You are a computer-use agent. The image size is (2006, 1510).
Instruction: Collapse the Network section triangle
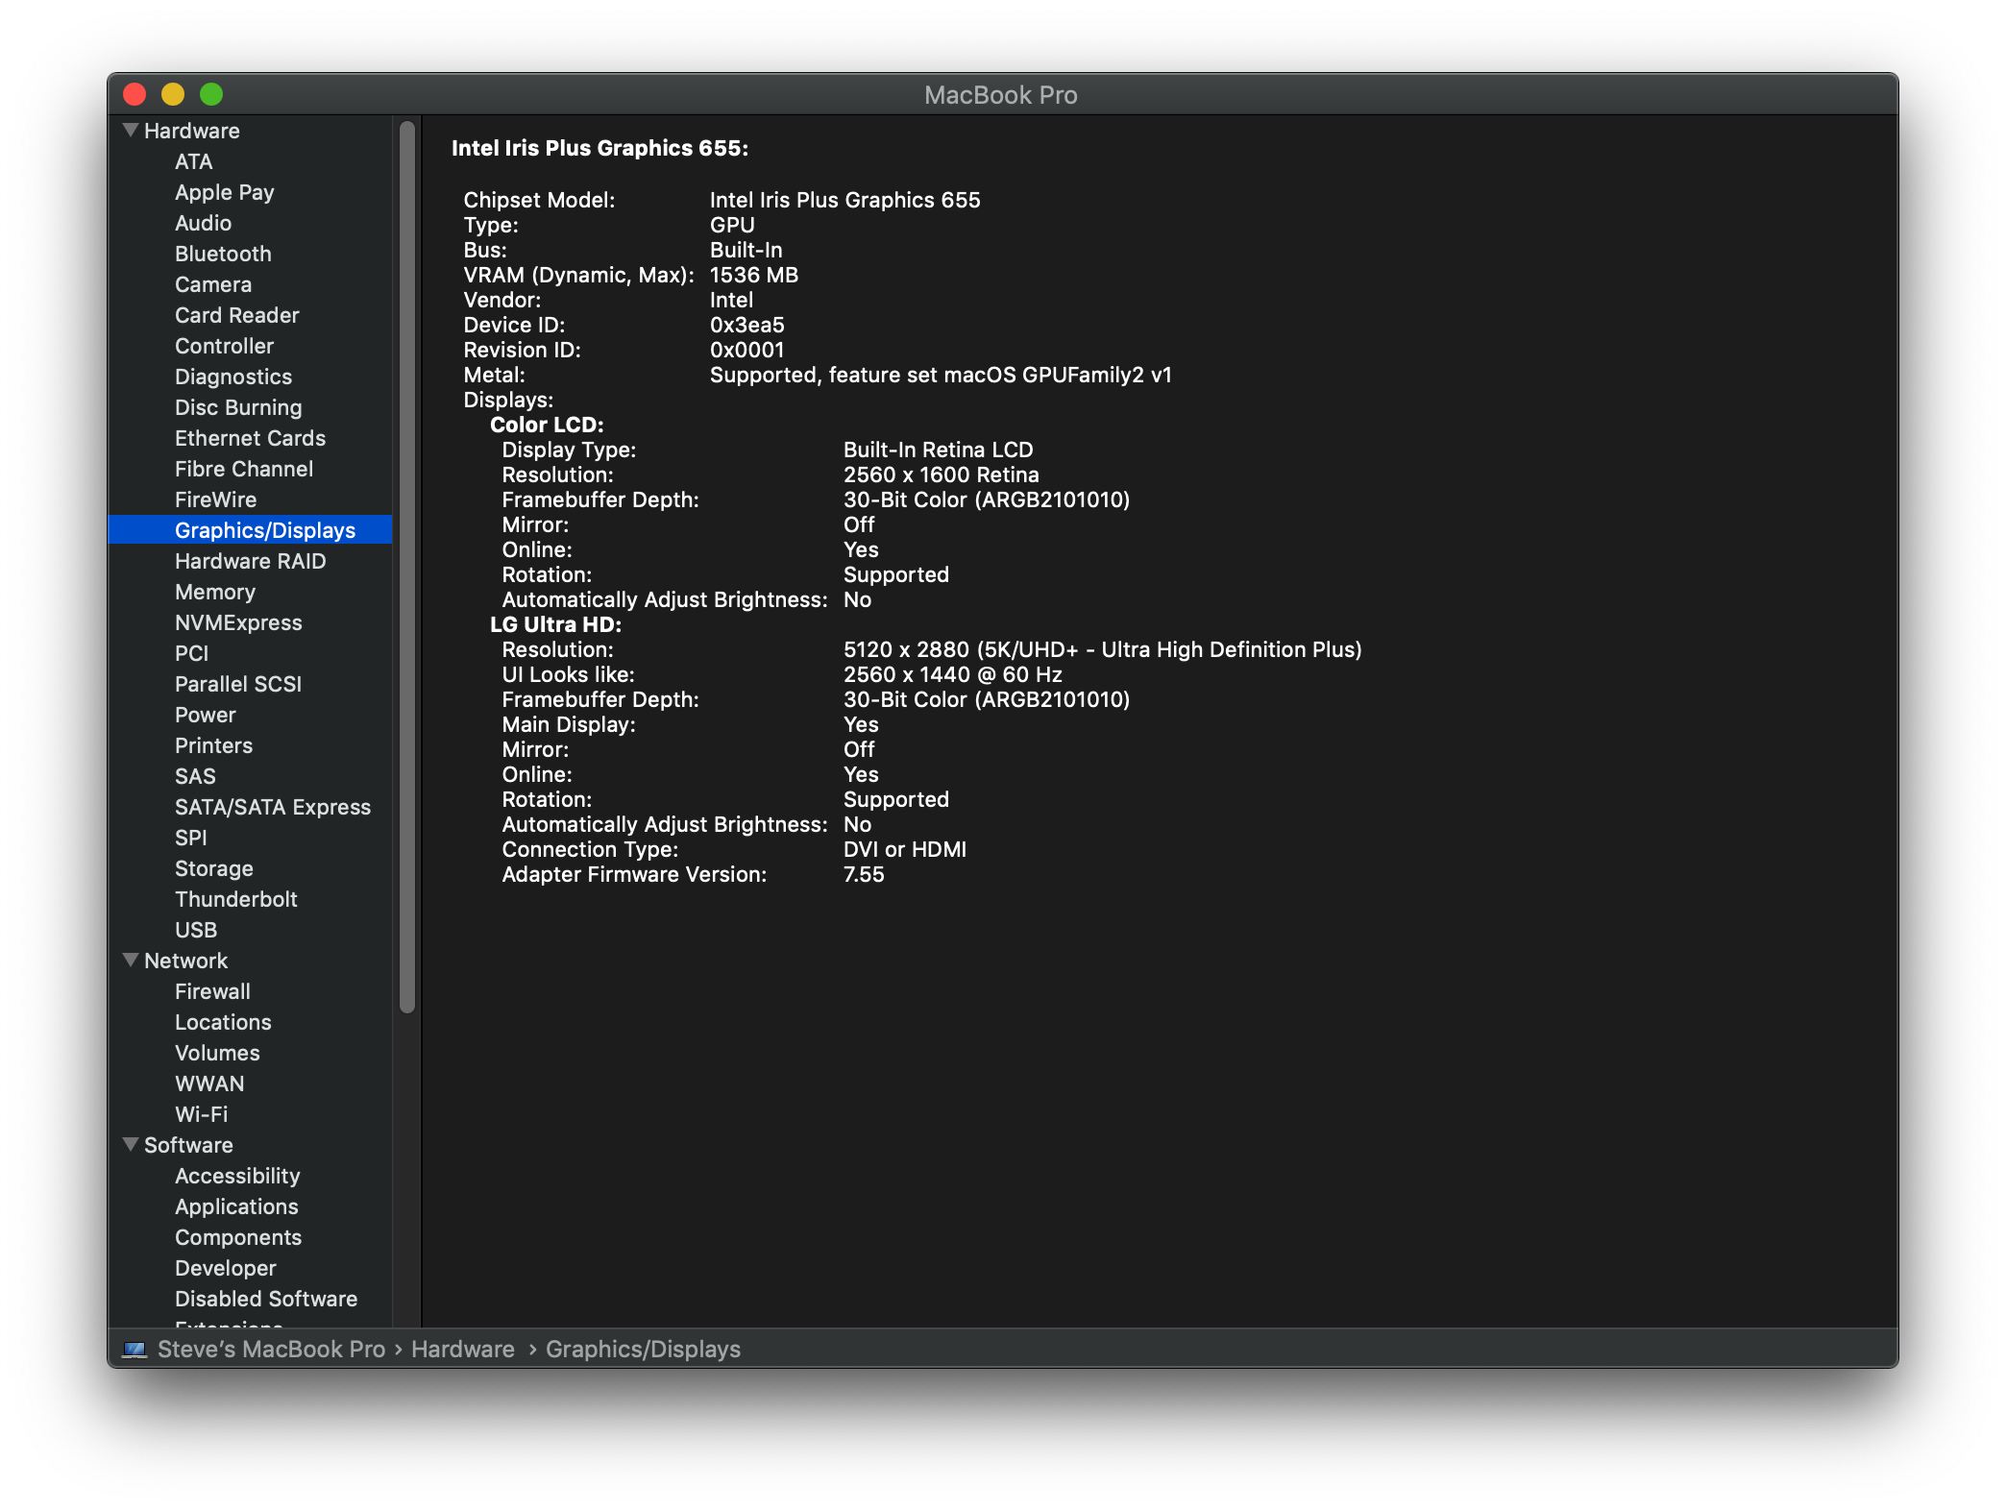131,960
